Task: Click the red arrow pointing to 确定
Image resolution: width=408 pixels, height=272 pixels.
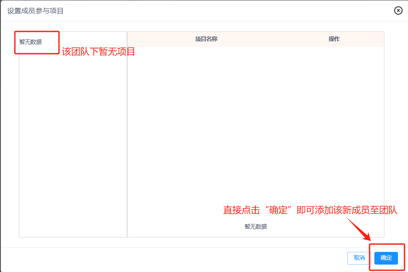Action: pyautogui.click(x=359, y=230)
